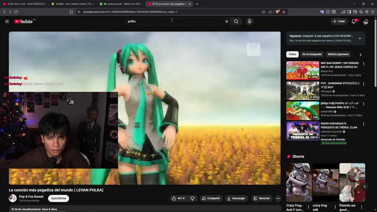This screenshot has width=377, height=212.
Task: Go back in browser history
Action: (4, 12)
